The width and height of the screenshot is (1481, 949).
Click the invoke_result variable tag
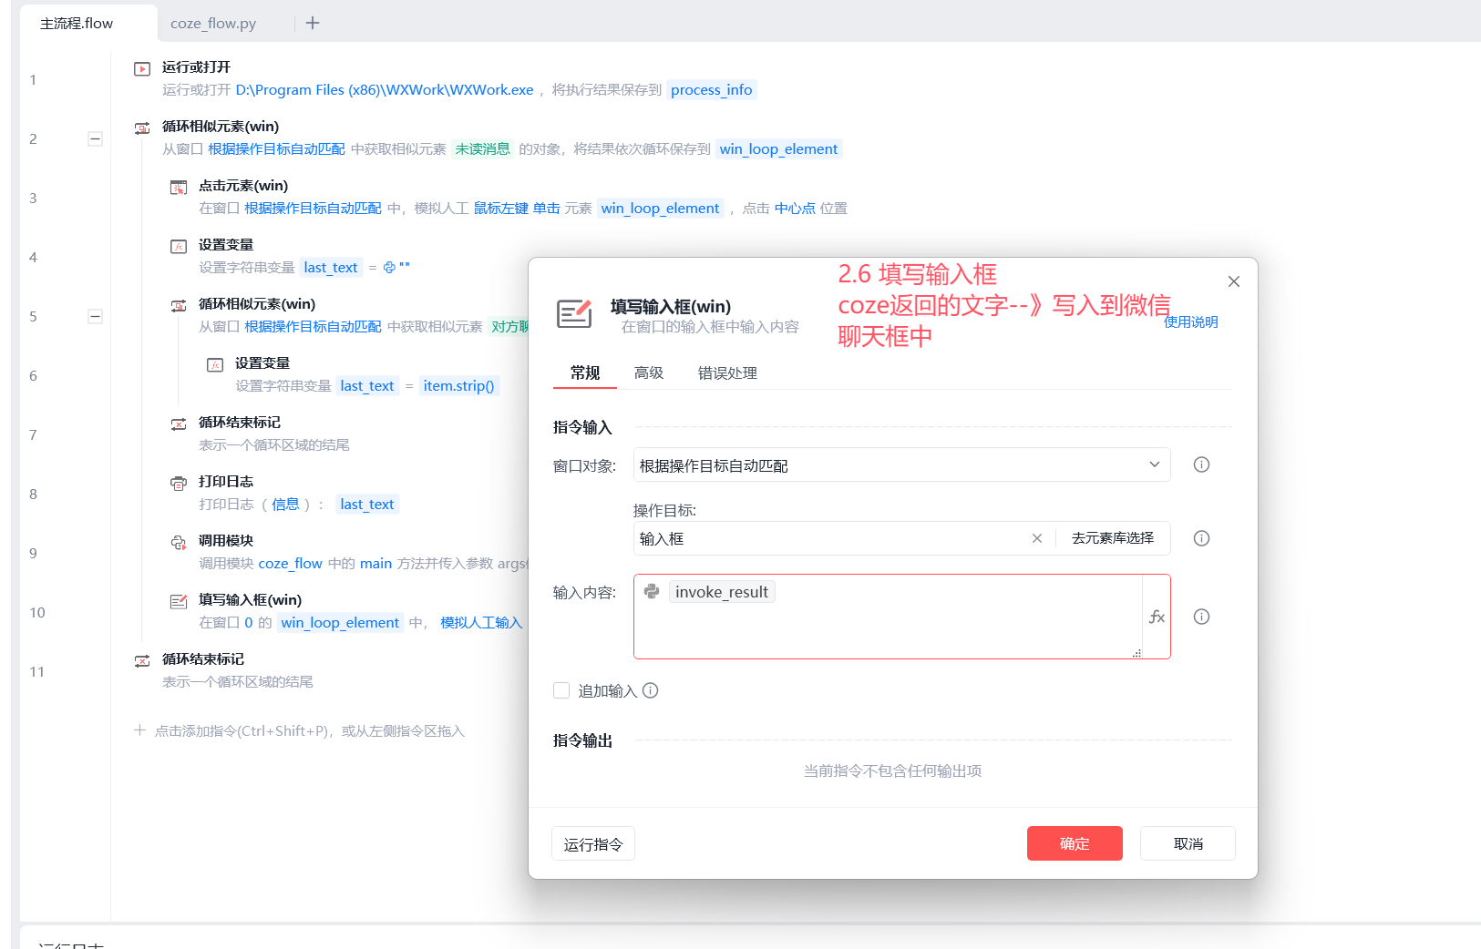tap(722, 592)
